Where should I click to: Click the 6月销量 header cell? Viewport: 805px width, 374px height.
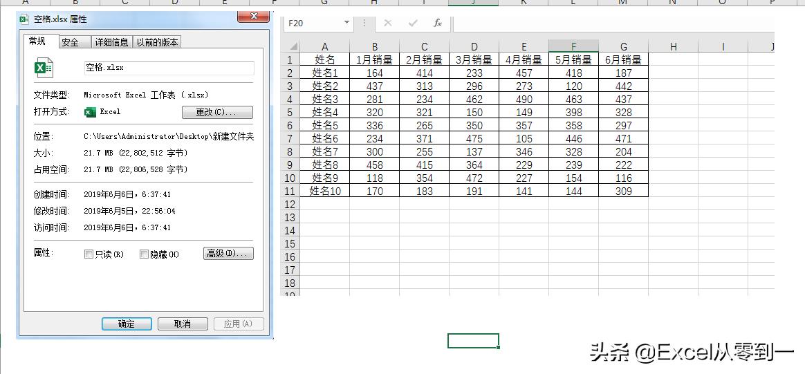pos(624,59)
